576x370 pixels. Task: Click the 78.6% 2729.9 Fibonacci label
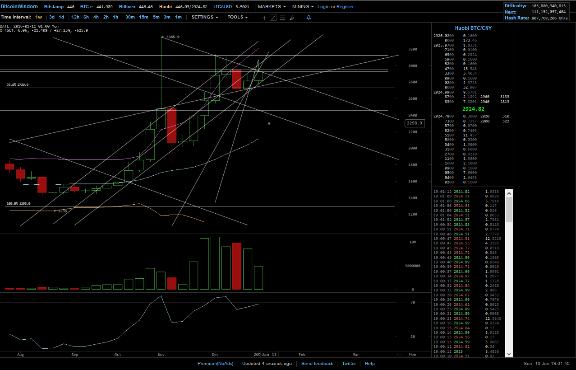(x=18, y=85)
